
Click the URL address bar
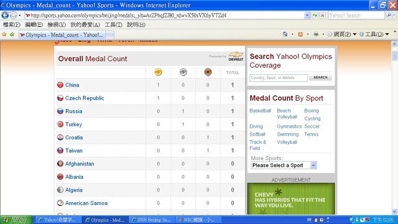coord(165,15)
